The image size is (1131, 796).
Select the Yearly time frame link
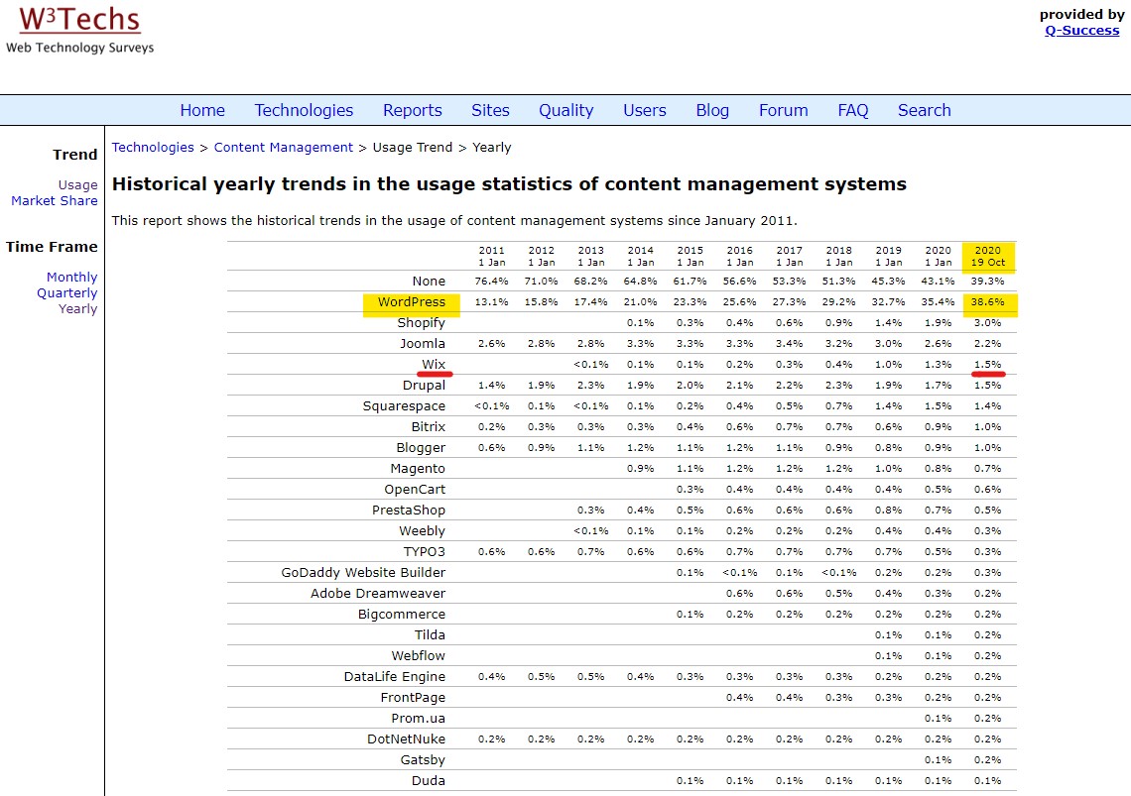pyautogui.click(x=78, y=308)
